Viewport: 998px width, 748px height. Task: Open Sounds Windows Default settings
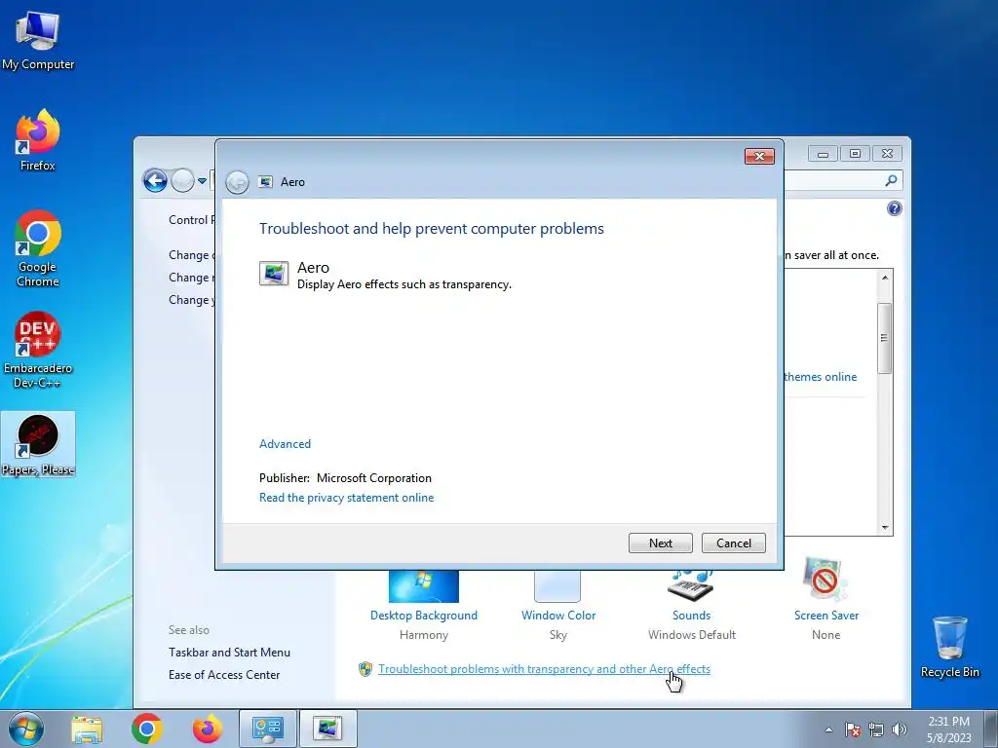[x=692, y=606]
